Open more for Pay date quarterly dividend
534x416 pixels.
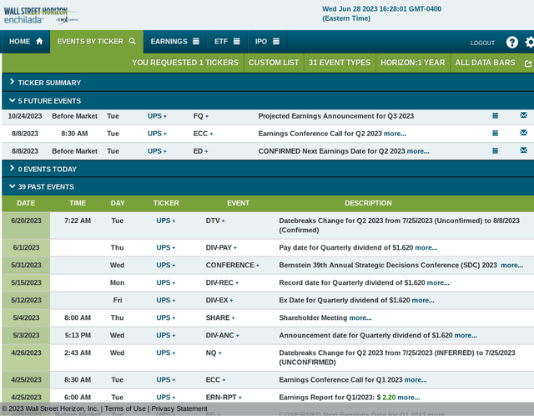426,247
